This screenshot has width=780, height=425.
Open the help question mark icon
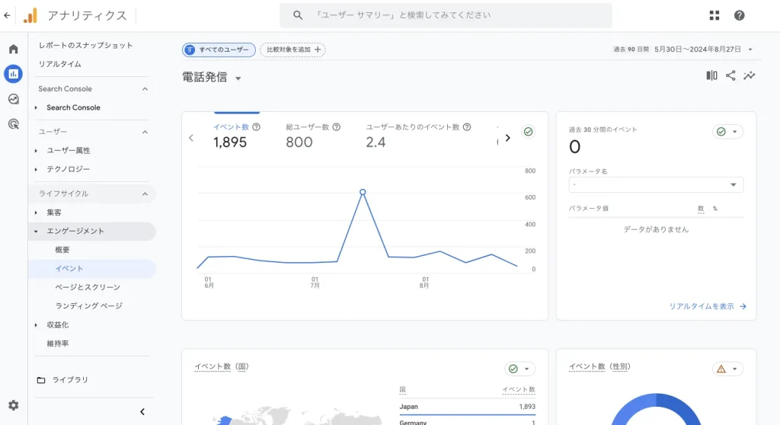(x=739, y=15)
